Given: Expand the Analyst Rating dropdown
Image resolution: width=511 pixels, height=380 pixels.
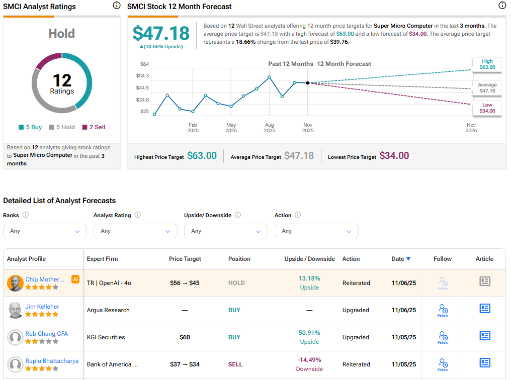Looking at the screenshot, I should 135,231.
